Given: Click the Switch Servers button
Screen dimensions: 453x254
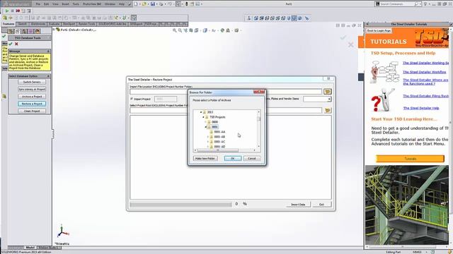Looking at the screenshot, I should click(x=32, y=82).
